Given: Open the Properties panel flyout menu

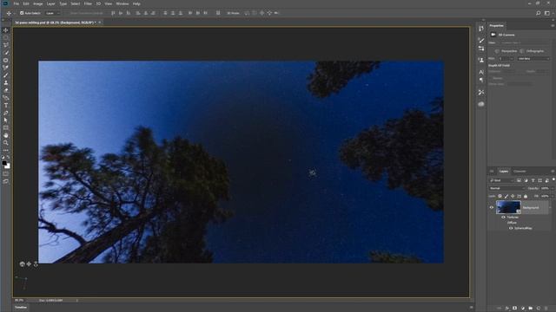Looking at the screenshot, I should click(x=553, y=25).
